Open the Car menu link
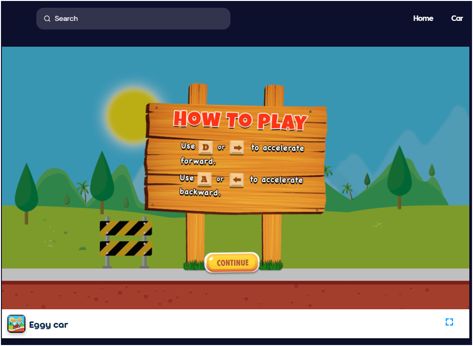473x346 pixels. (x=457, y=18)
